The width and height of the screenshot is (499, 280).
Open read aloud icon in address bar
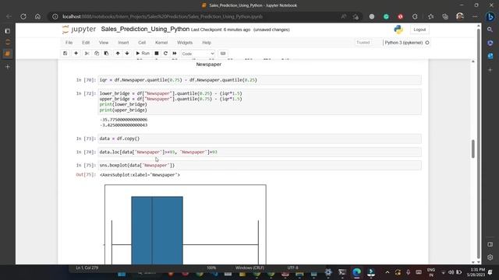344,16
